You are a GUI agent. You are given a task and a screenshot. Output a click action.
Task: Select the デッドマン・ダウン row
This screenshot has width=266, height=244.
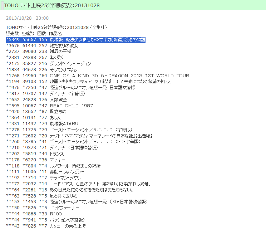[x=44, y=178]
